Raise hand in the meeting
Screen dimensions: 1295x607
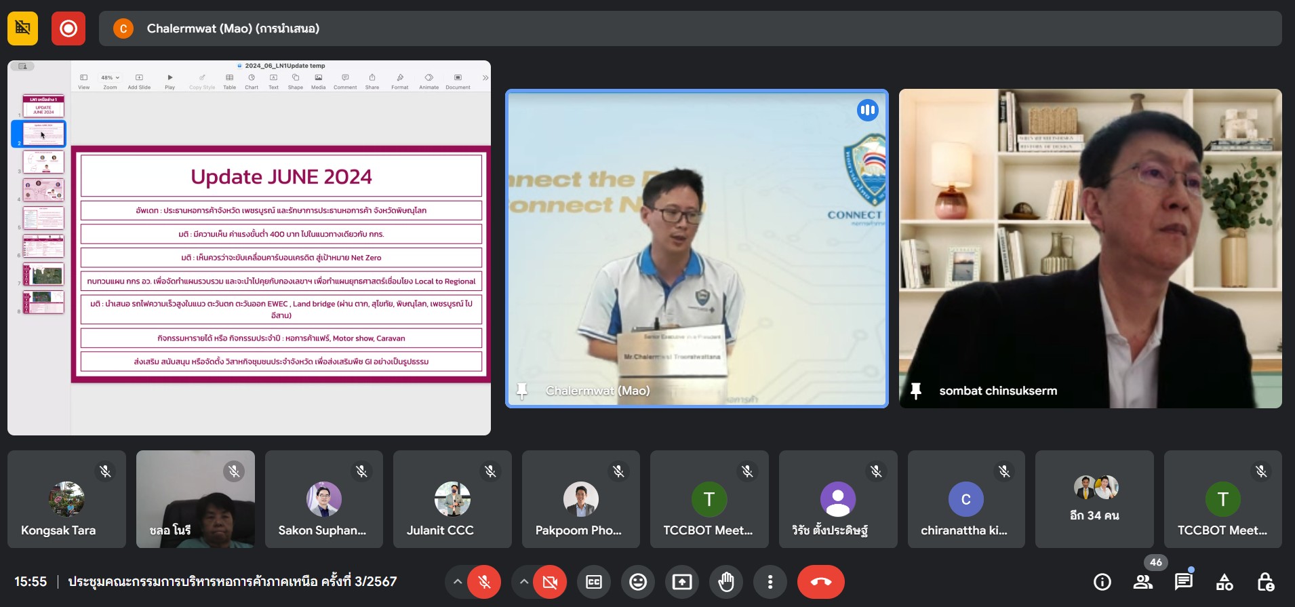[725, 582]
